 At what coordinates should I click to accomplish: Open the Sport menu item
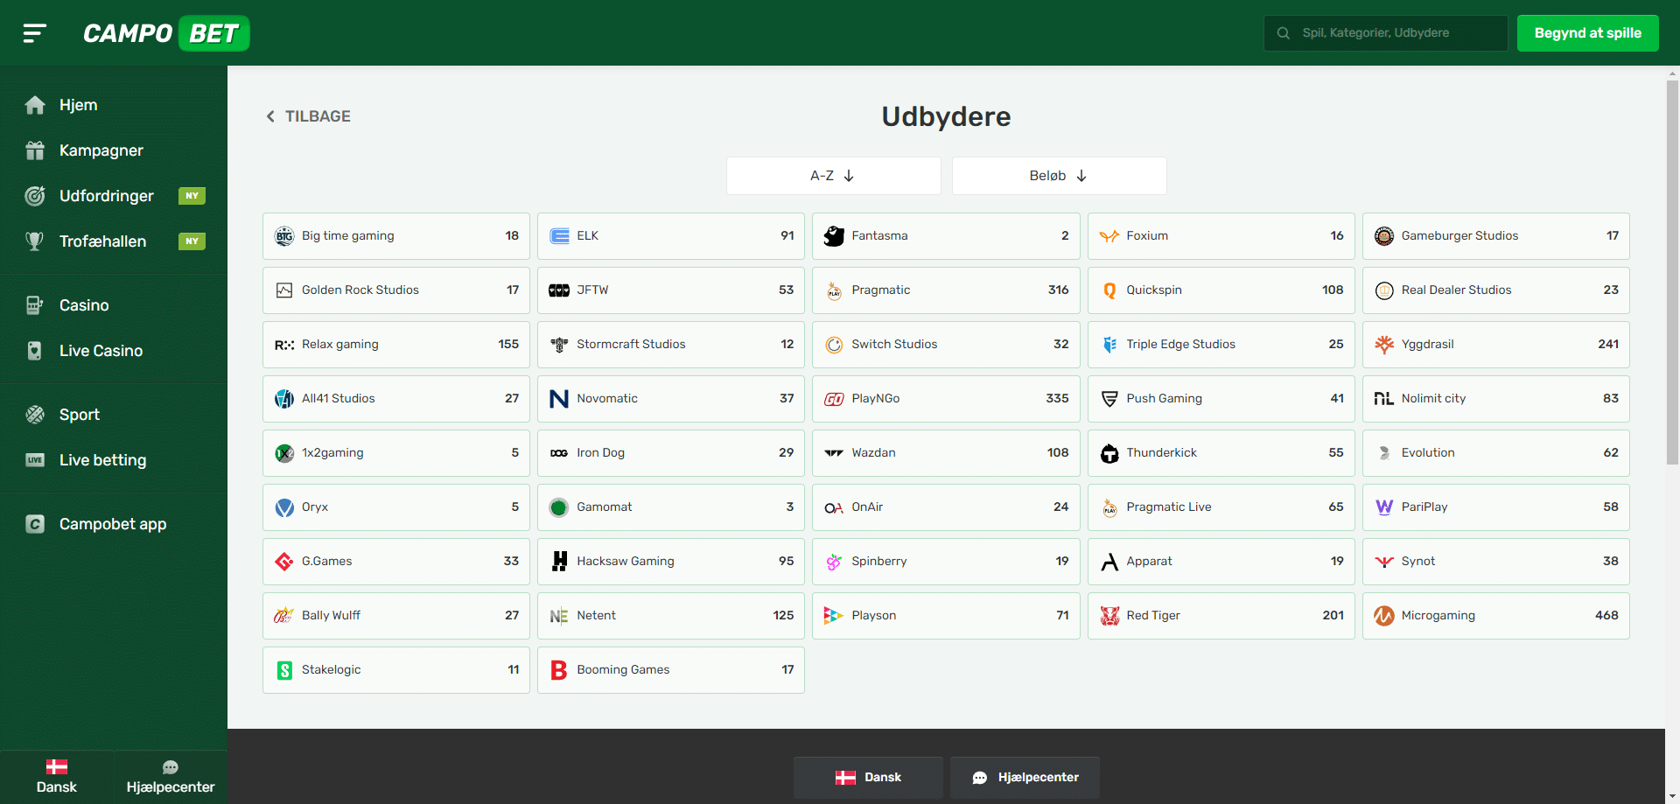[x=114, y=415]
